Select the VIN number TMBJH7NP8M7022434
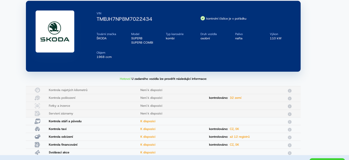349x160 pixels. (124, 19)
